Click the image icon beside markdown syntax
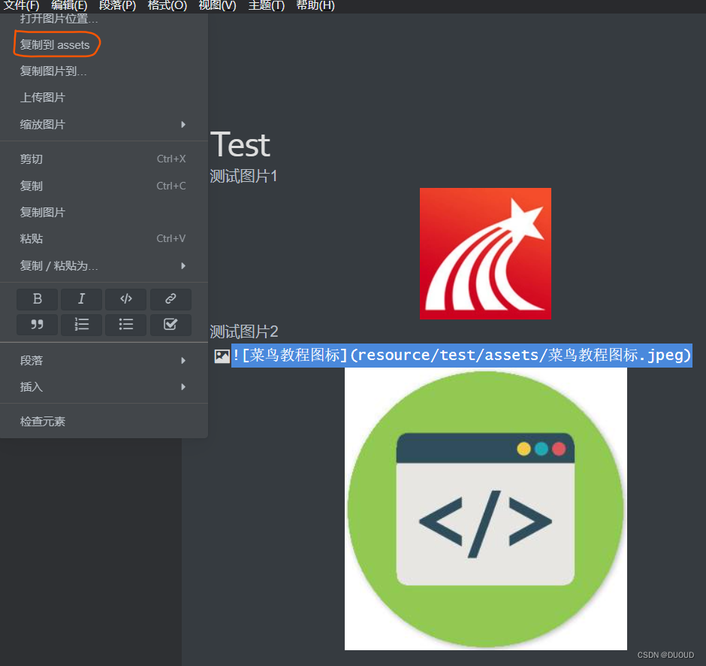Image resolution: width=706 pixels, height=666 pixels. pyautogui.click(x=222, y=356)
